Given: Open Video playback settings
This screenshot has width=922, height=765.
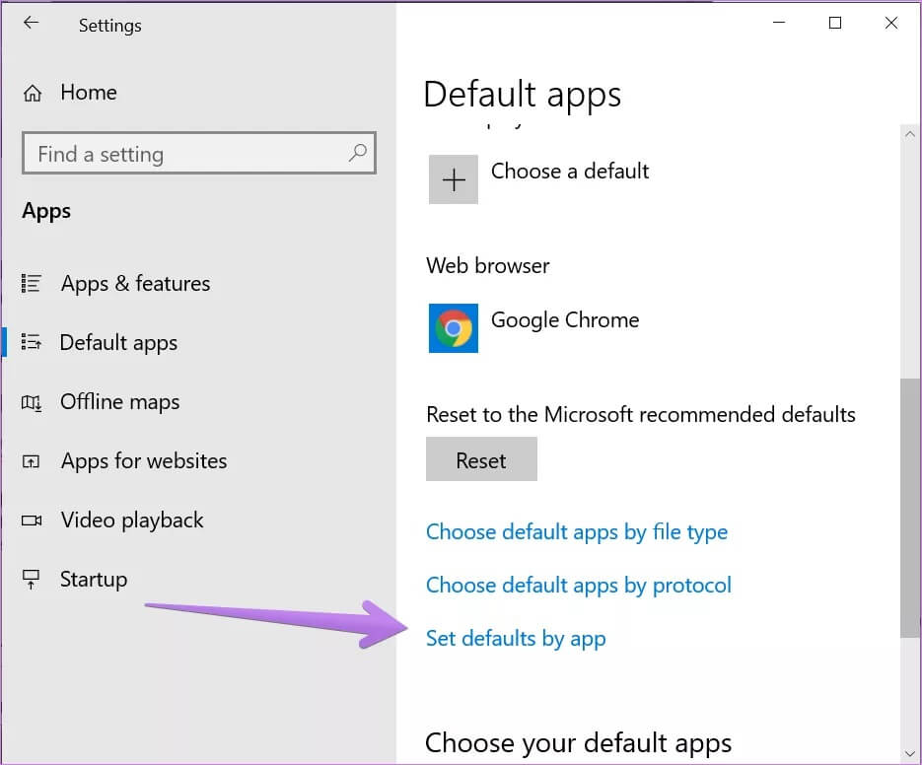Looking at the screenshot, I should 132,521.
